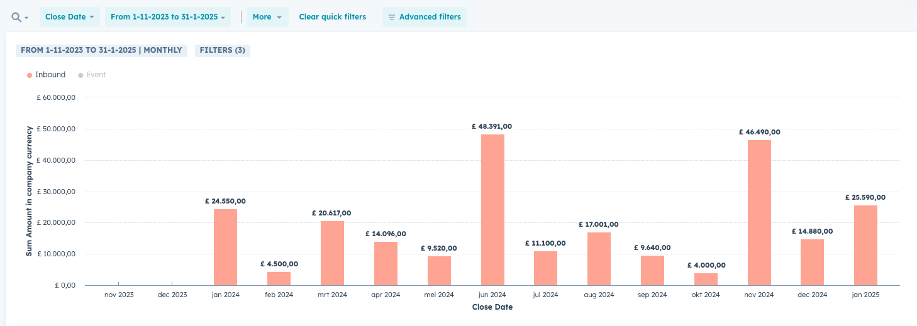Click the mei 2024 bar

439,271
